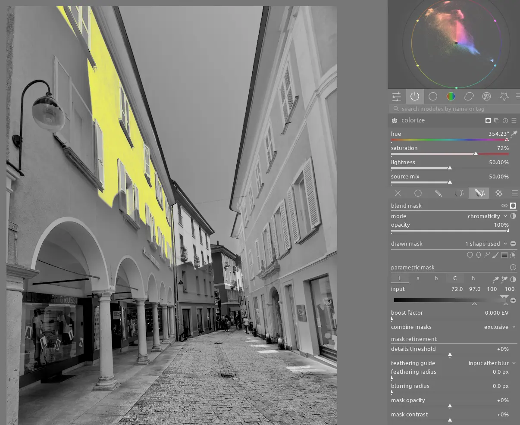Toggle the colorize module power button
Viewport: 520px width, 425px height.
(395, 121)
